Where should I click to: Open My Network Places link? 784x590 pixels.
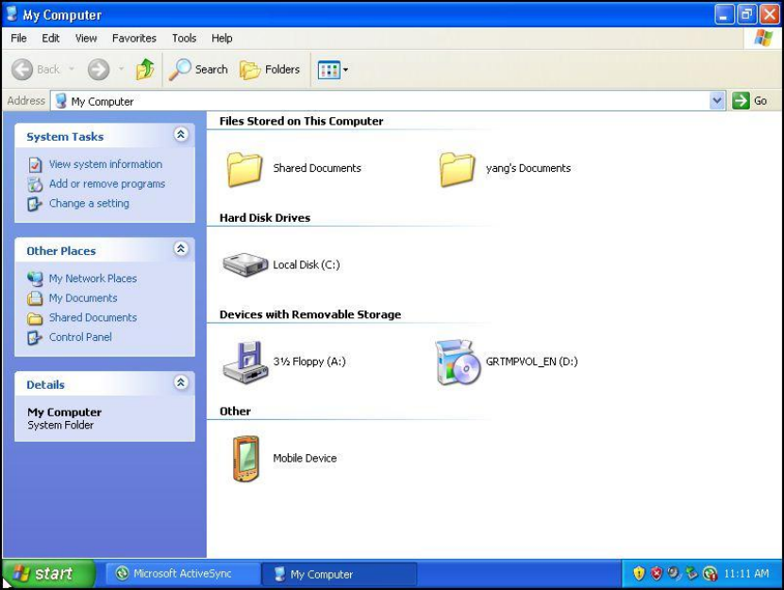click(92, 278)
